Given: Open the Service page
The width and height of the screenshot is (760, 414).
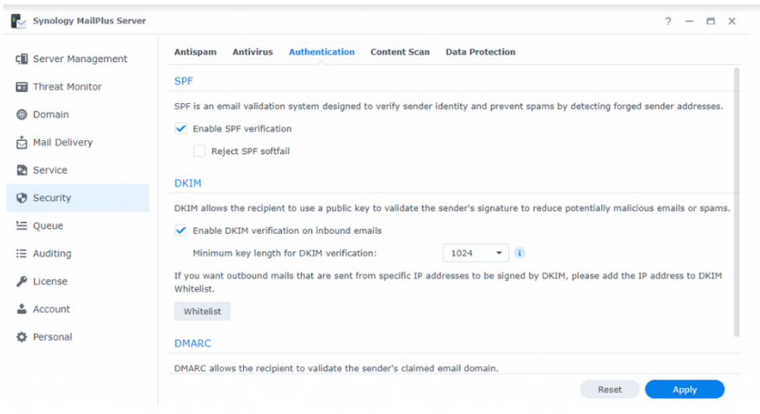Looking at the screenshot, I should point(78,170).
